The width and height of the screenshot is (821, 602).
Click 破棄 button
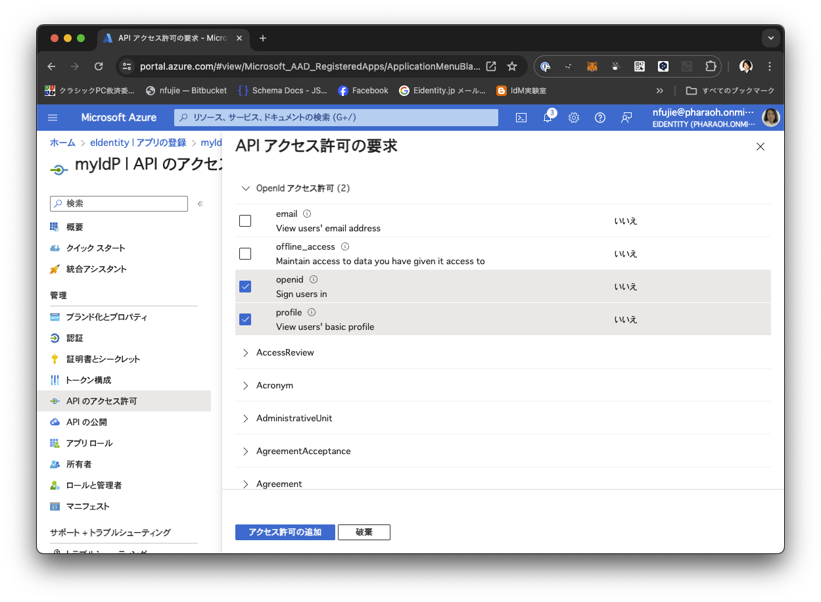coord(364,532)
